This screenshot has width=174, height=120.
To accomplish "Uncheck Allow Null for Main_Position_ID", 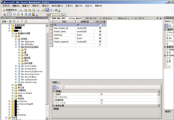I will [100, 28].
